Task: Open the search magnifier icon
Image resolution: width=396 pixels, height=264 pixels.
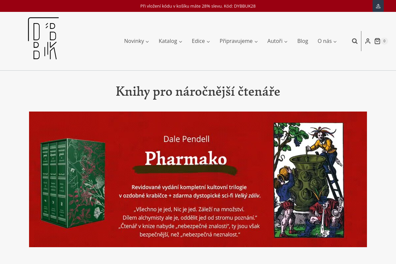Action: tap(355, 41)
